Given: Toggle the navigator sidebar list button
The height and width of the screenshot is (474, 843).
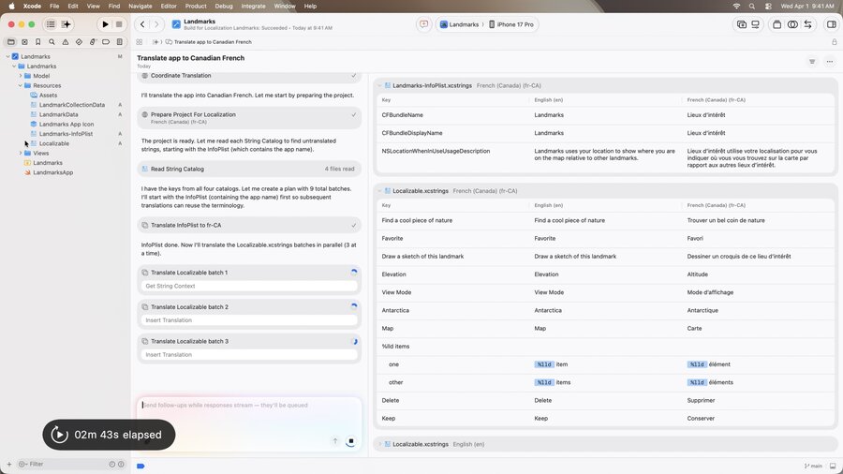Looking at the screenshot, I should click(51, 24).
